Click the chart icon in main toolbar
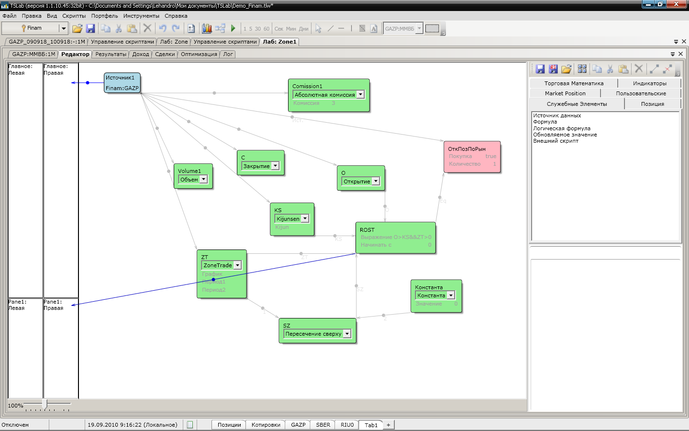The image size is (689, 431). (x=207, y=28)
